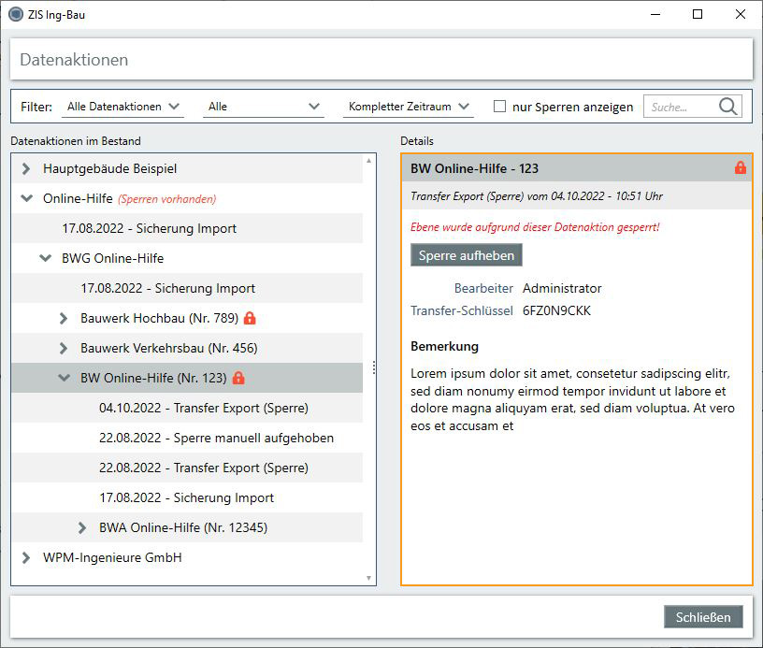Click into the Suche search field
Image resolution: width=763 pixels, height=648 pixels.
point(680,107)
